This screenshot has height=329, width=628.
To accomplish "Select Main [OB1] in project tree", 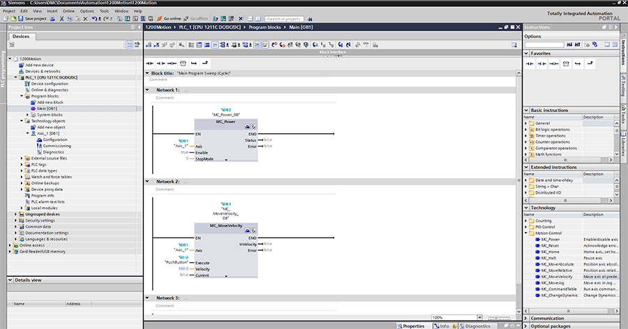I will pos(47,109).
